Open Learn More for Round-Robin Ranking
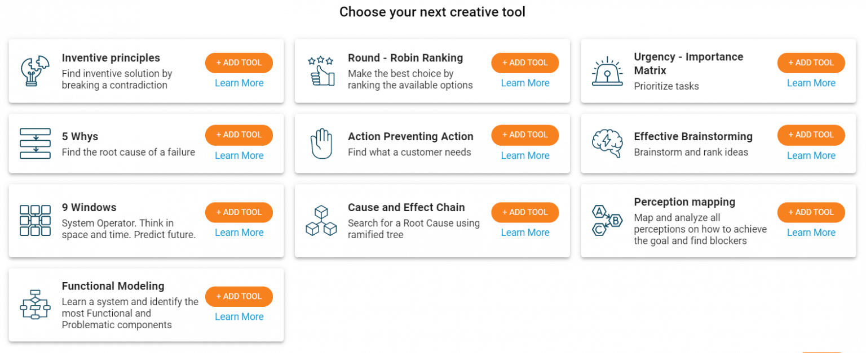Viewport: 866px width, 353px height. point(525,83)
